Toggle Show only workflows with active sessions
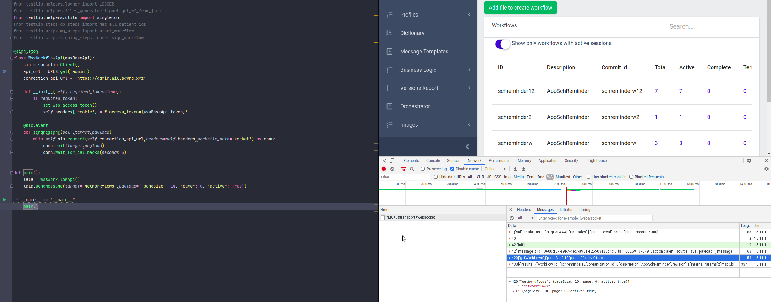Image resolution: width=771 pixels, height=302 pixels. click(502, 44)
